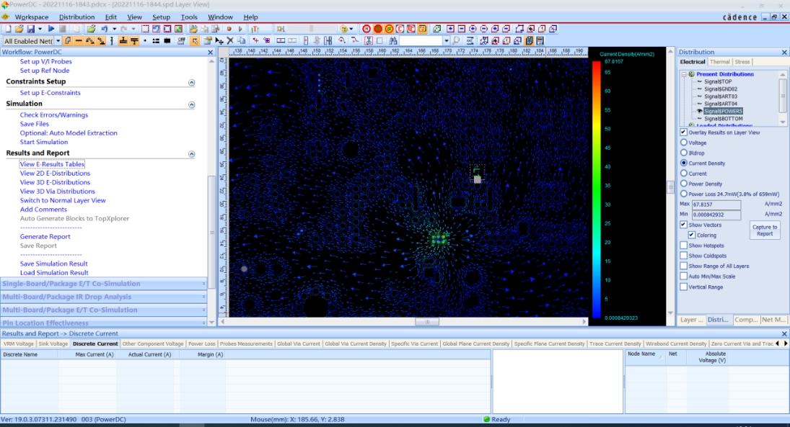Collapse the Results and Report section
This screenshot has height=427, width=790.
(x=191, y=154)
